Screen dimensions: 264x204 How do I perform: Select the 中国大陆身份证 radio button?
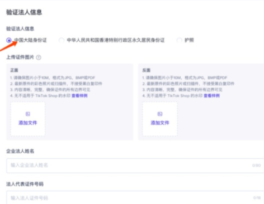9,40
